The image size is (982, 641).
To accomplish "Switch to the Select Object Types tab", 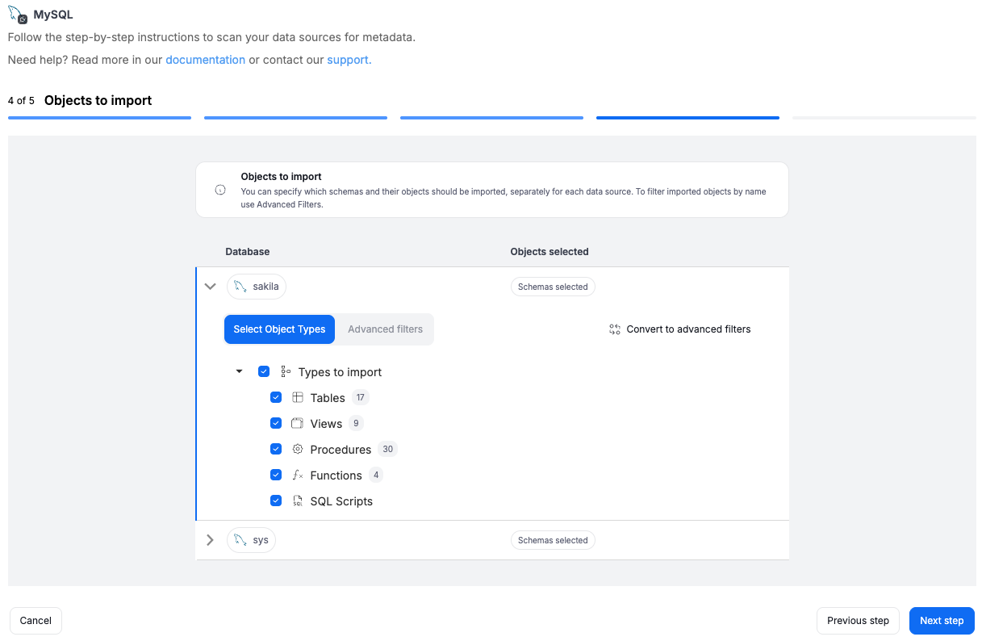I will coord(279,329).
